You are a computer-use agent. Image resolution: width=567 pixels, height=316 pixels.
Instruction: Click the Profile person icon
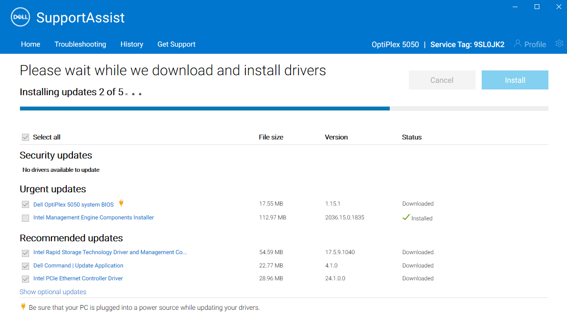pos(517,44)
